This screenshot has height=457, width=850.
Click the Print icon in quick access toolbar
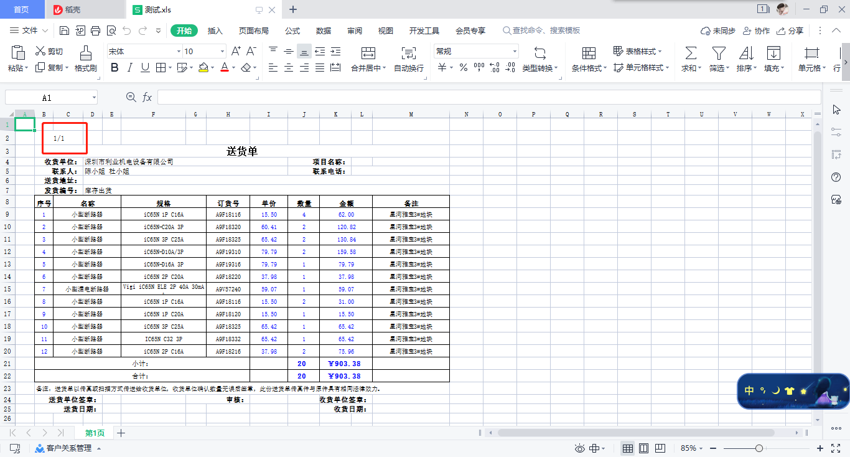[95, 31]
